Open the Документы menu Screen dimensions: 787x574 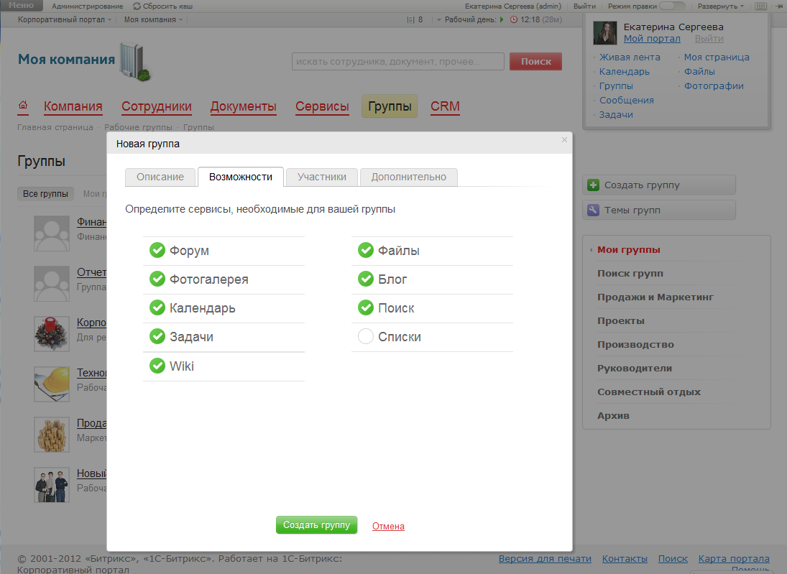coord(244,106)
